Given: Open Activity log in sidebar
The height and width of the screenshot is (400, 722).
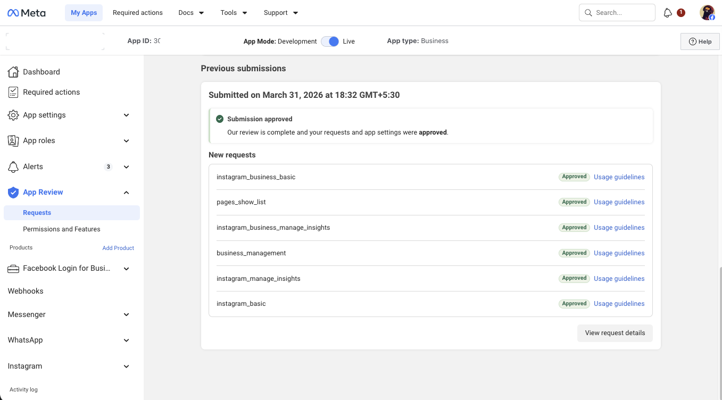Looking at the screenshot, I should (23, 389).
